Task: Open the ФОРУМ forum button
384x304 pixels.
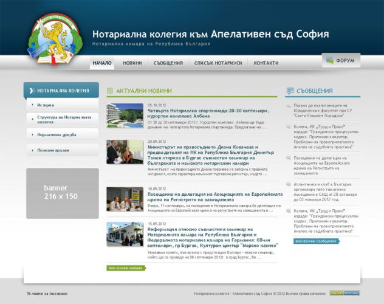Action: [341, 60]
